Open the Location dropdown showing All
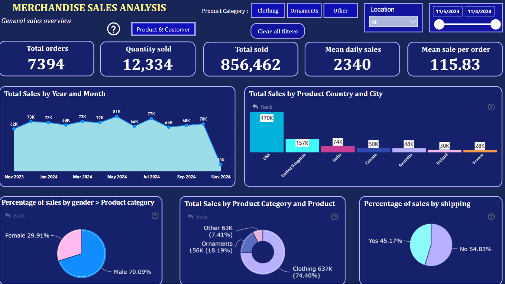Viewport: 505px width, 284px height. click(x=393, y=22)
